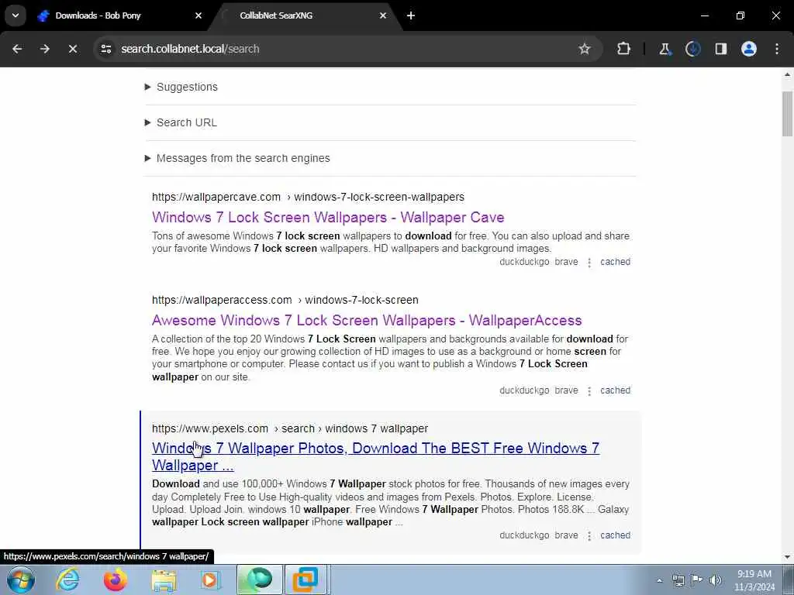
Task: Open cached copy of Wallpaper Cave result
Action: (615, 262)
